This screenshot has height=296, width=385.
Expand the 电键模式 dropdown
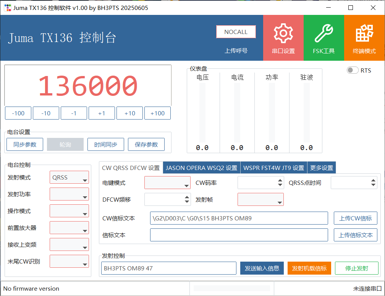tap(167, 183)
